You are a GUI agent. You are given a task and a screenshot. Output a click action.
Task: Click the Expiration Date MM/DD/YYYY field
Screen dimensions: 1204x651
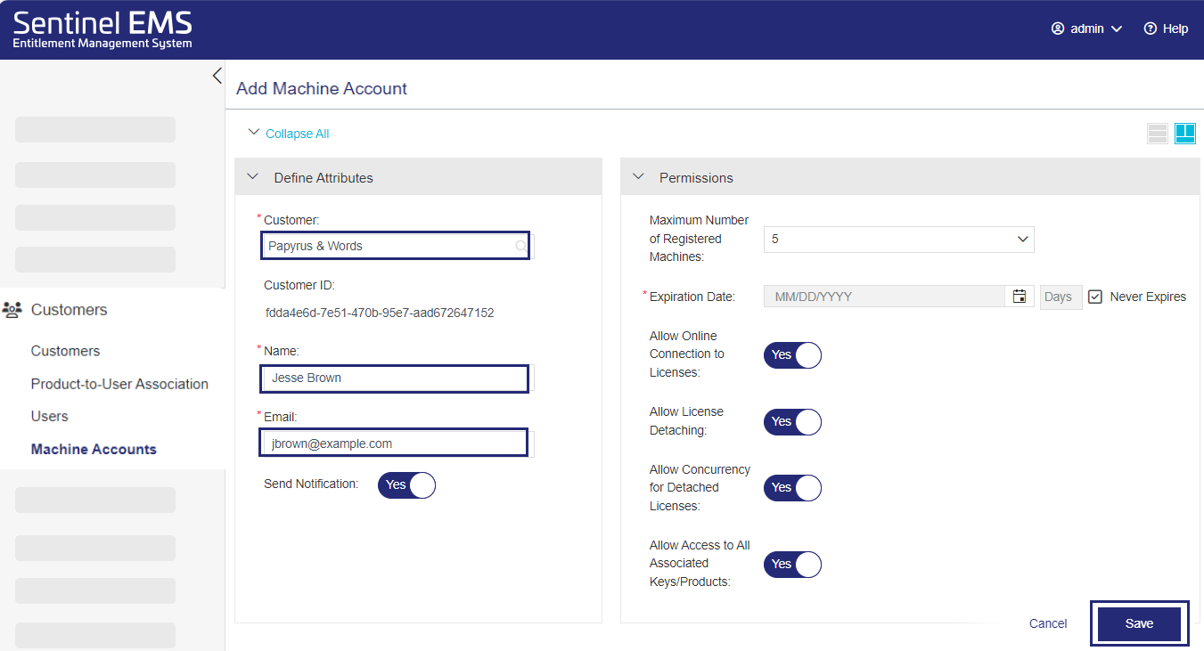pyautogui.click(x=885, y=297)
